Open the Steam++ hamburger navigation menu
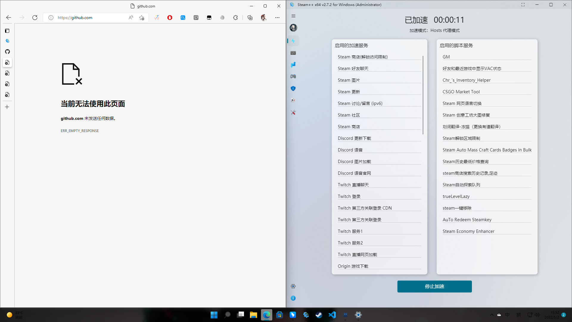Viewport: 572px width, 322px height. [x=293, y=16]
